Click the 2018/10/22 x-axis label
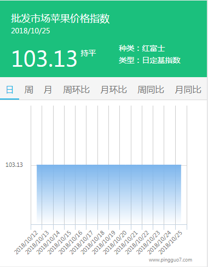Viewport: 208px width, 267px height. (x=137, y=242)
